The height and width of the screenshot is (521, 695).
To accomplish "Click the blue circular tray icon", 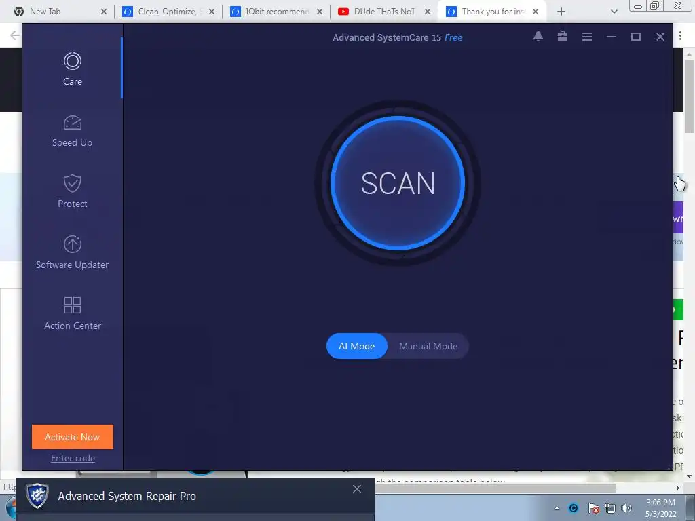I will pyautogui.click(x=574, y=508).
